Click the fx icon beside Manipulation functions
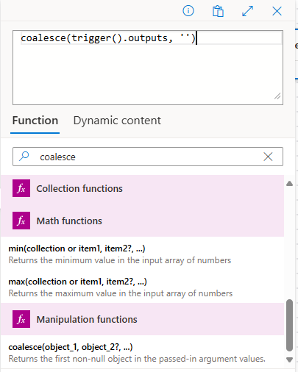This screenshot has height=372, width=298. click(x=21, y=319)
